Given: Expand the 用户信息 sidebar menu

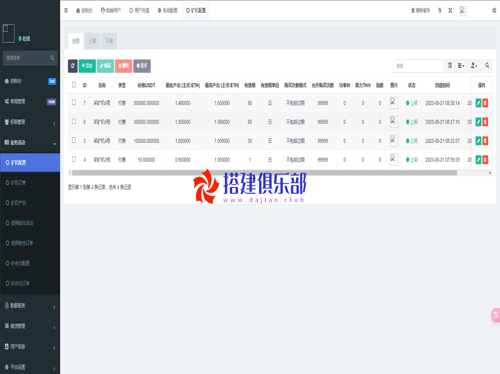Looking at the screenshot, I should point(30,347).
